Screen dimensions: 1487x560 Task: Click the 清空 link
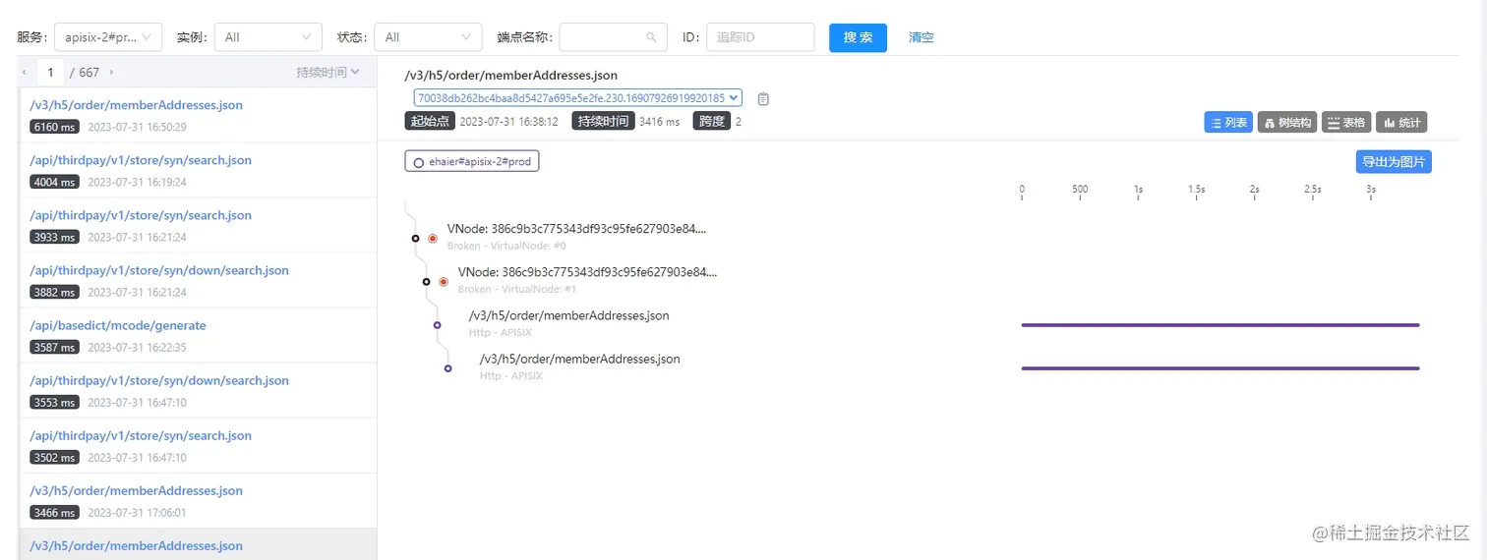point(922,37)
